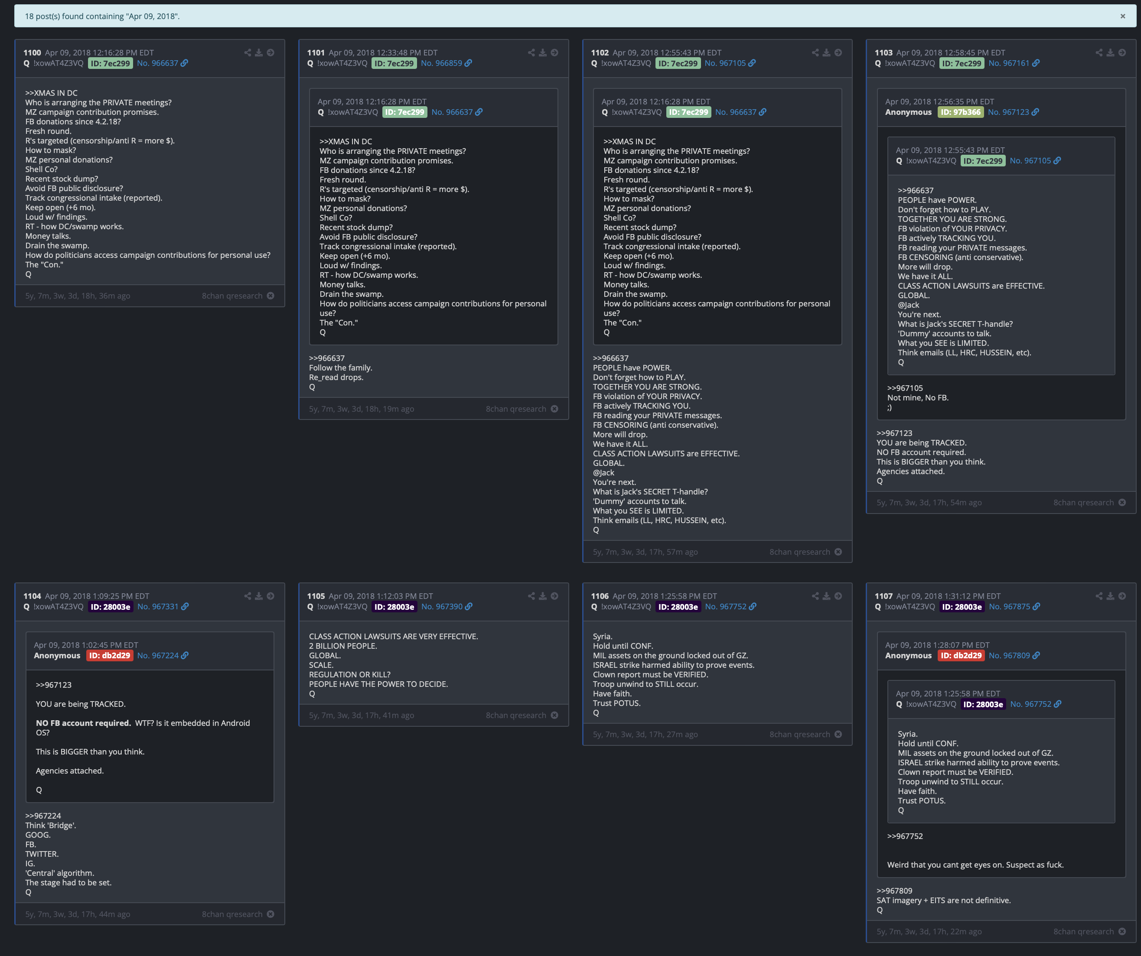Click the >>967809 reference in post 1107
This screenshot has height=956, width=1141.
tap(894, 890)
